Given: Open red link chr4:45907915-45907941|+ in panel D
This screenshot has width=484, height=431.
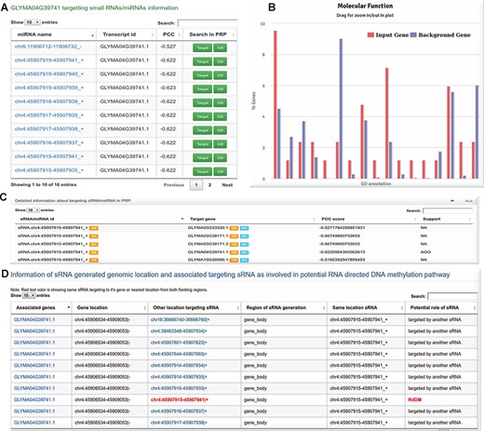Looking at the screenshot, I should [180, 399].
